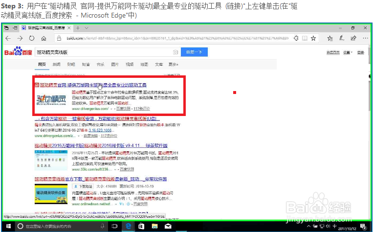The image size is (373, 232).
Task: Click the 33lc result screenshot thumbnail
Action: click(x=51, y=160)
